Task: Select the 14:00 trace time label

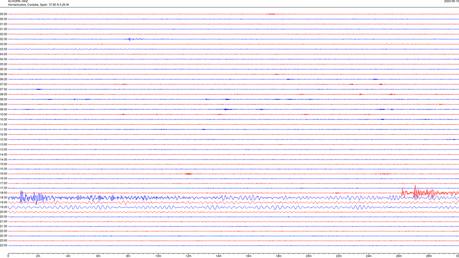Action: coord(3,154)
